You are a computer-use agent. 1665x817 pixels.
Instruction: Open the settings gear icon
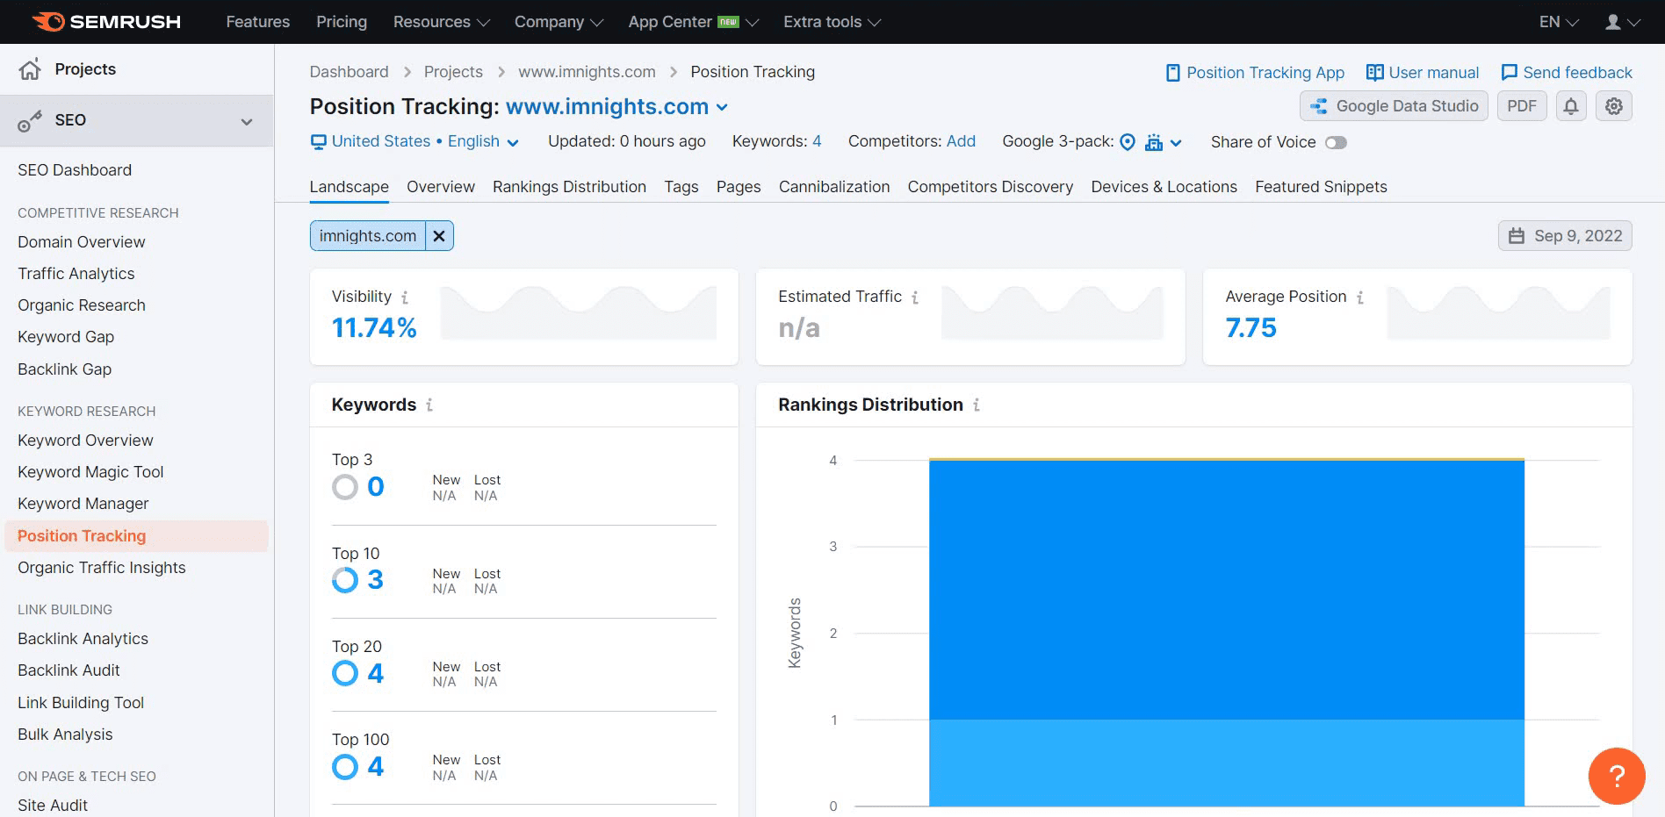(x=1614, y=106)
